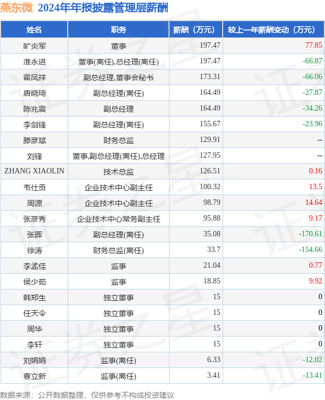This screenshot has width=325, height=400.
Task: Click salary value 6.33
Action: pyautogui.click(x=213, y=360)
